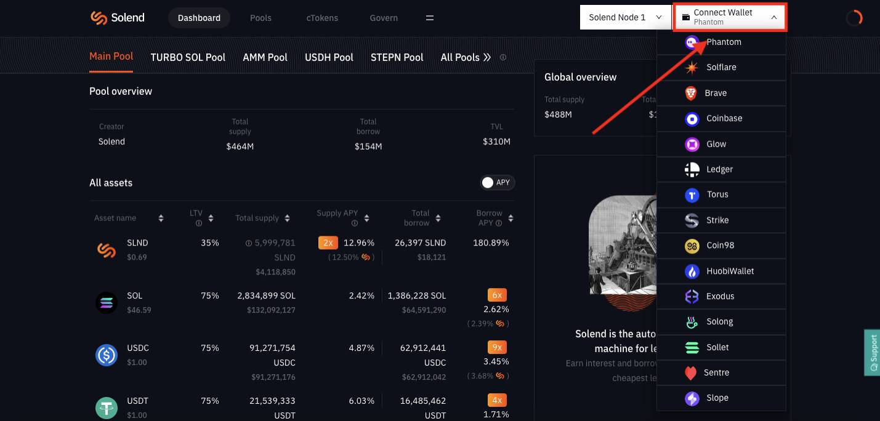Select the Phantom wallet icon
Image resolution: width=880 pixels, height=421 pixels.
pyautogui.click(x=692, y=42)
